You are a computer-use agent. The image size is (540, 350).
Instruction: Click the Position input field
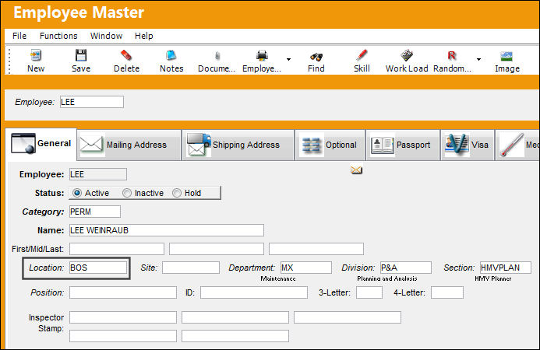pyautogui.click(x=123, y=292)
